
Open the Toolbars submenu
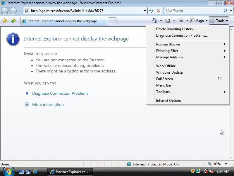187,92
